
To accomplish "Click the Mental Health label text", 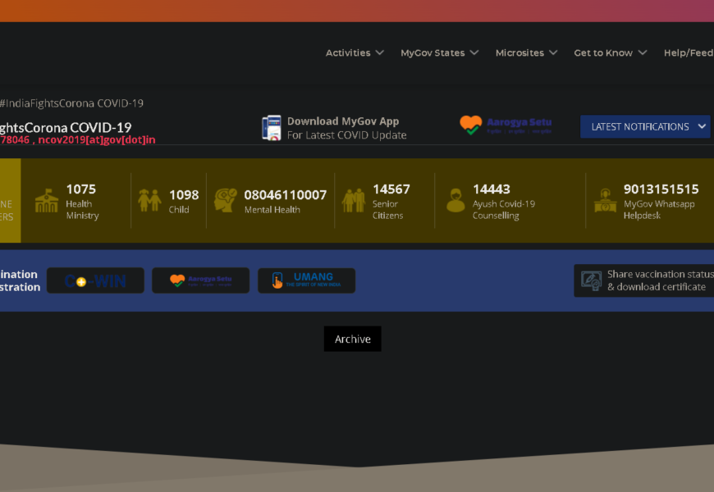I will point(272,210).
